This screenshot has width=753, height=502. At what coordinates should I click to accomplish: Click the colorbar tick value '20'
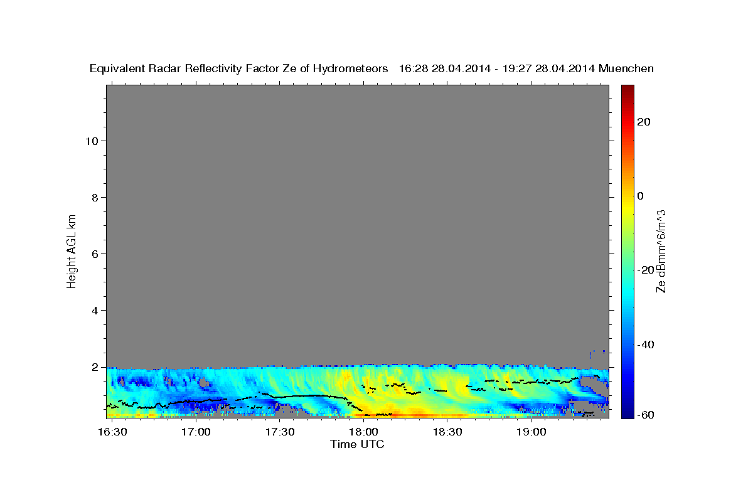tap(644, 122)
